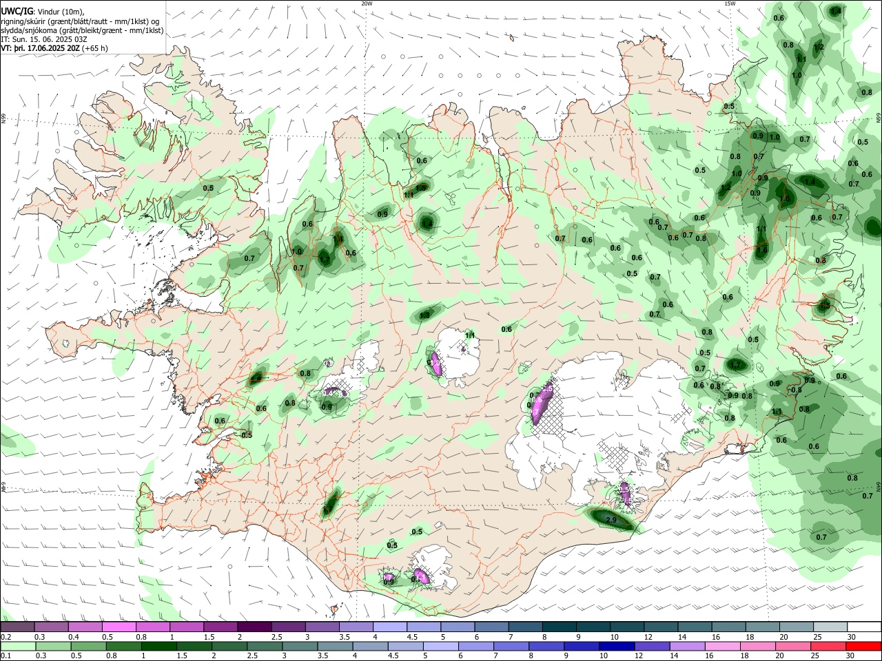Click the 'rigning/skúrir' legend description line
Image resolution: width=882 pixels, height=661 pixels.
[x=81, y=21]
